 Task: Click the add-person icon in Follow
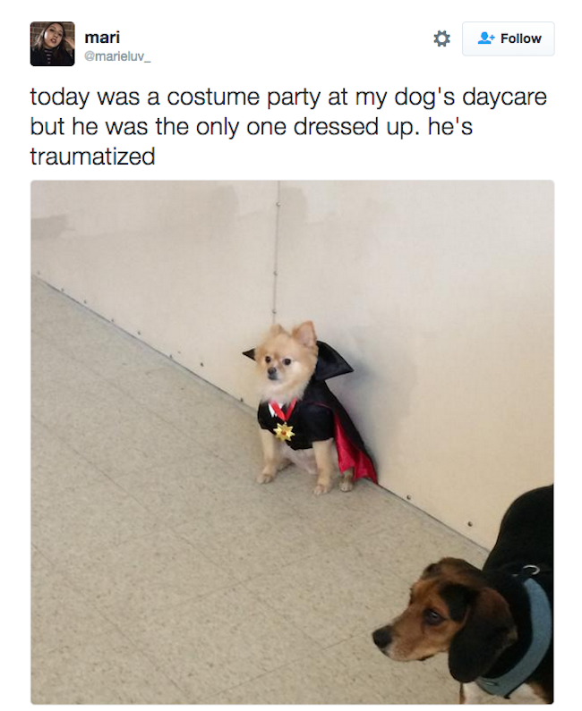coord(486,38)
